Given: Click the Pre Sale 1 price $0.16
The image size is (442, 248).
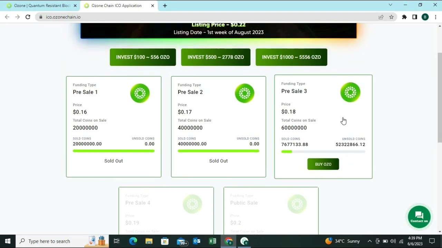Looking at the screenshot, I should (x=80, y=112).
